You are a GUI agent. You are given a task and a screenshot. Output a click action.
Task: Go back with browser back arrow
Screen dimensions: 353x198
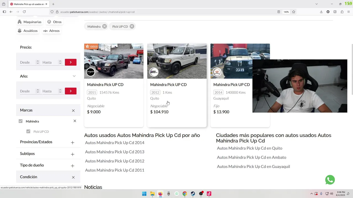tap(11, 12)
